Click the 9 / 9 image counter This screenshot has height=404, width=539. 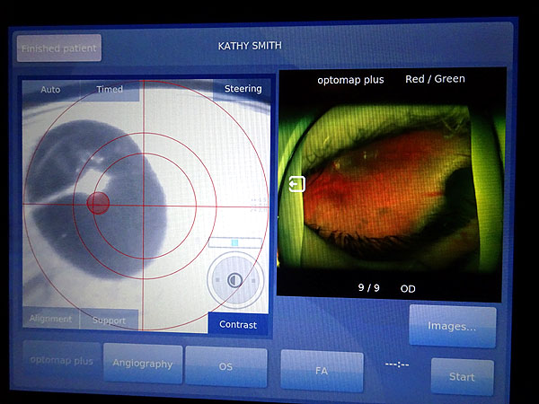tap(369, 287)
